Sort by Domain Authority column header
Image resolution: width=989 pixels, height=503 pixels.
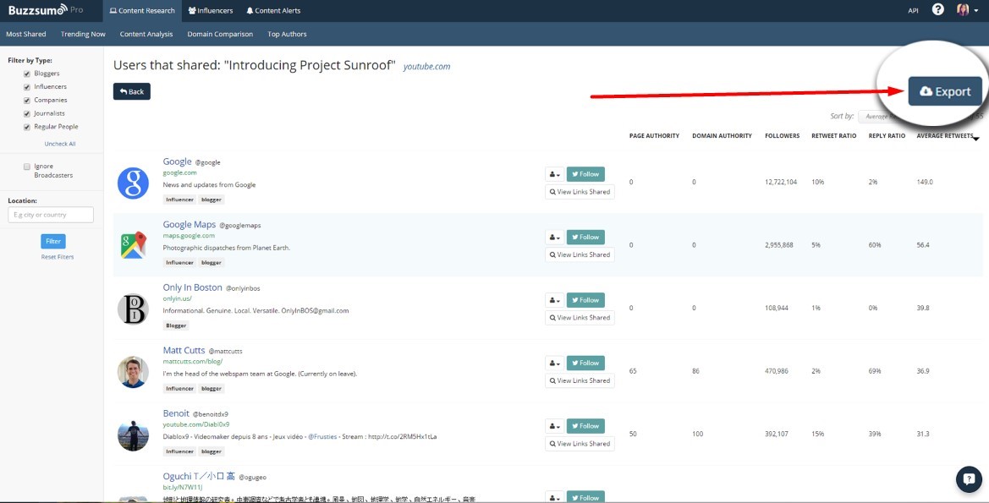coord(723,136)
